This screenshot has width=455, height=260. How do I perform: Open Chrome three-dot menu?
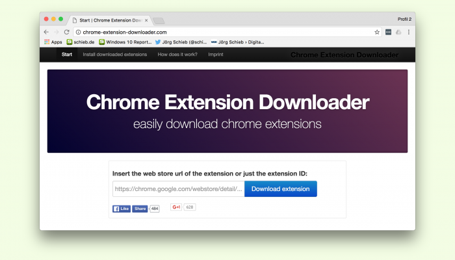409,32
